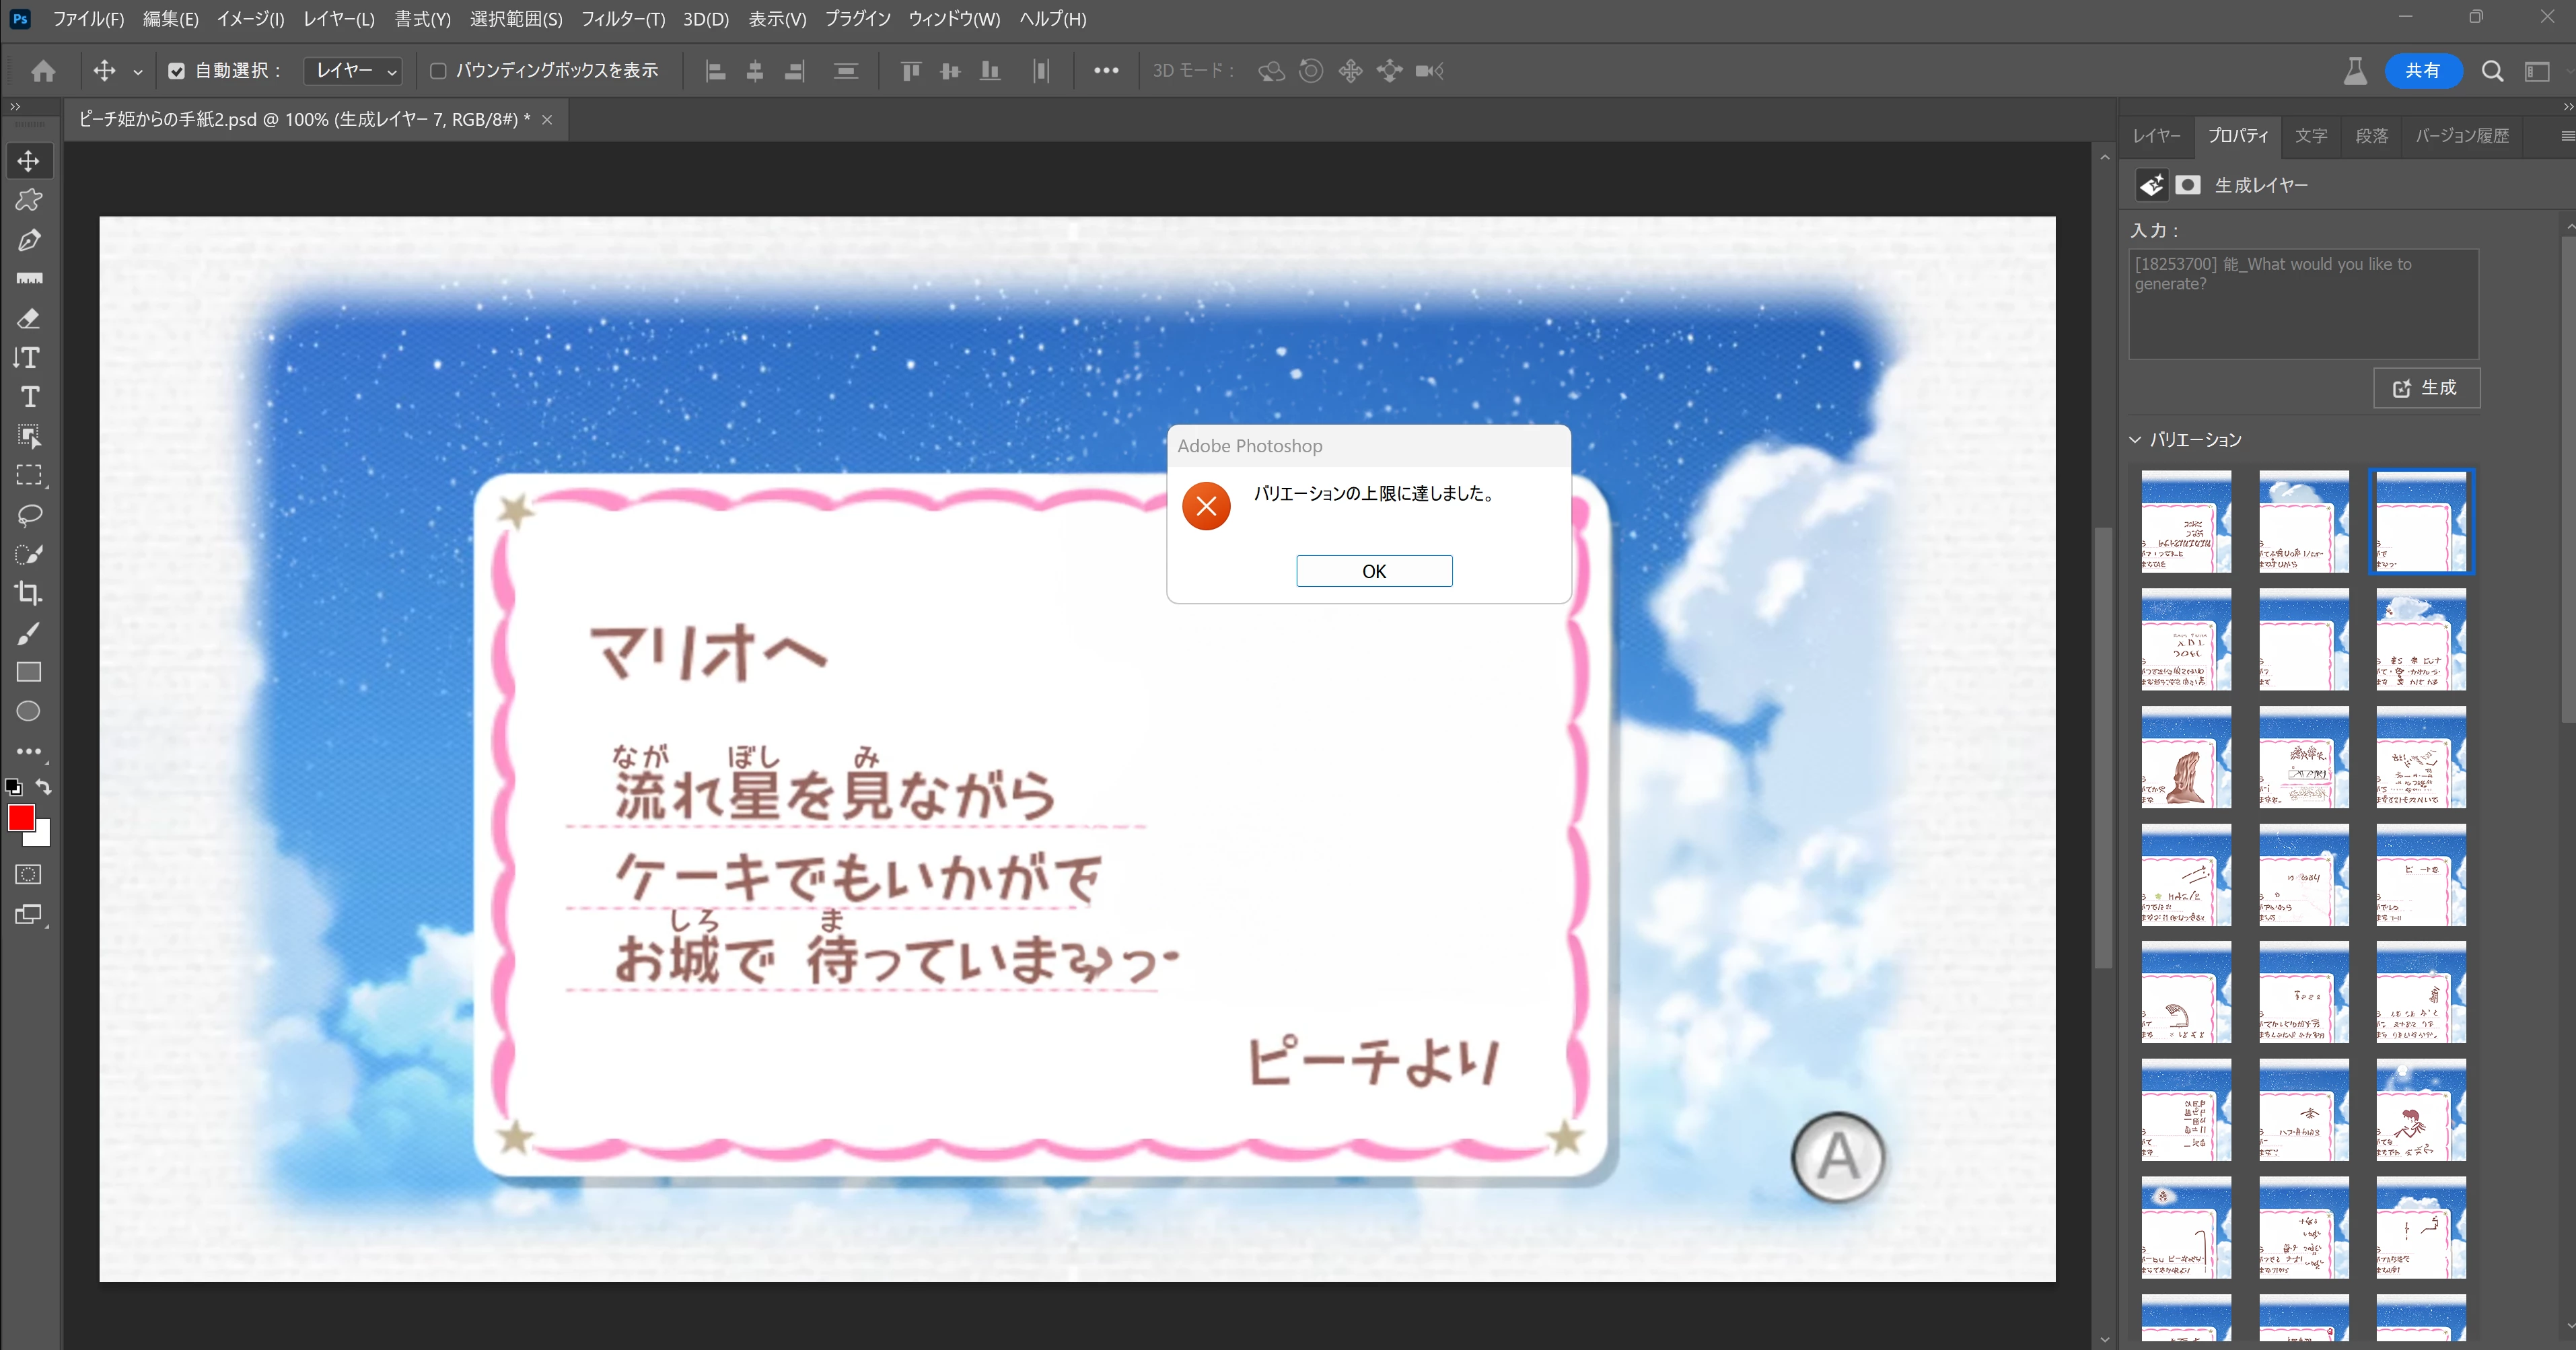The height and width of the screenshot is (1350, 2576).
Task: Enable バウンディングボックスを表示 checkbox
Action: point(438,71)
